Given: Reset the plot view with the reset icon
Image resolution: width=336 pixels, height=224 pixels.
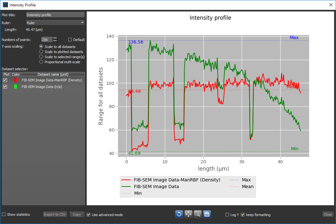Looking at the screenshot, I should point(179,214).
